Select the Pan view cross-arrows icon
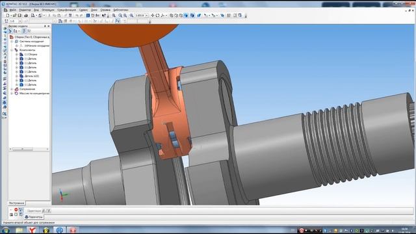The image size is (416, 234). 152,16
